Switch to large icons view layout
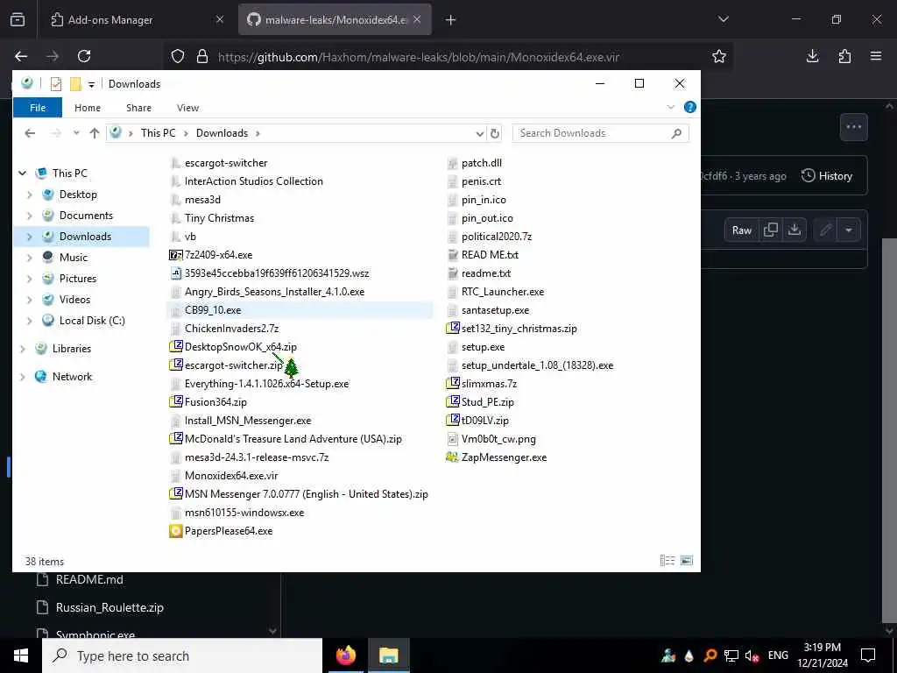This screenshot has width=897, height=673. point(687,560)
